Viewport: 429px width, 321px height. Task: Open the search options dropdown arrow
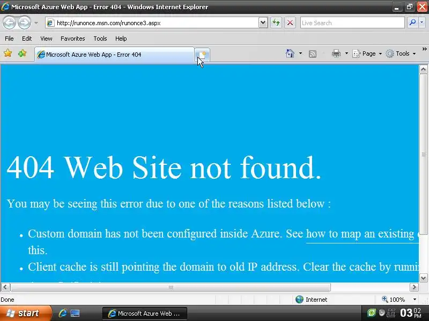pos(422,22)
